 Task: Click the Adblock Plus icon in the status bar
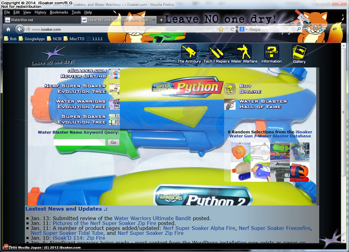coord(6,247)
